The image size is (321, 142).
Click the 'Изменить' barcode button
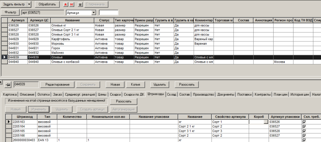pos(39,109)
